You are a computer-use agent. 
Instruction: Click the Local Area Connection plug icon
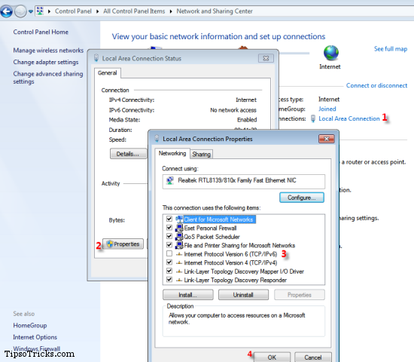(x=313, y=118)
